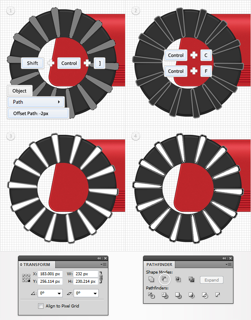Open the rotate angle dropdown

(x=59, y=294)
